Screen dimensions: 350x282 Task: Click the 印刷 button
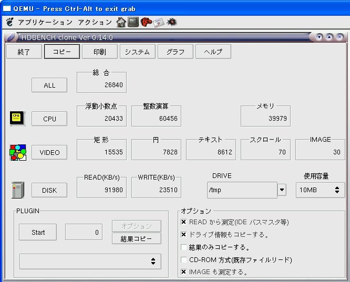(x=99, y=51)
